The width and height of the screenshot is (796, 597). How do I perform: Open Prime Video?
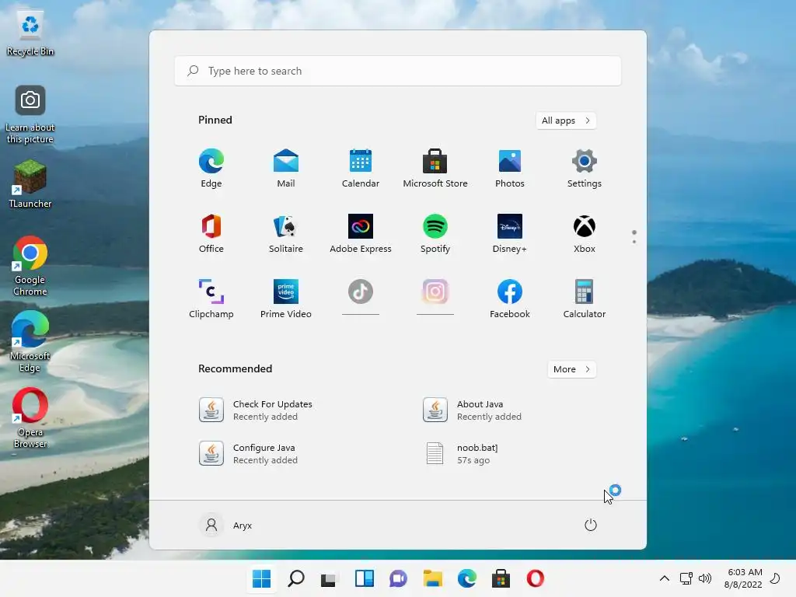point(286,299)
